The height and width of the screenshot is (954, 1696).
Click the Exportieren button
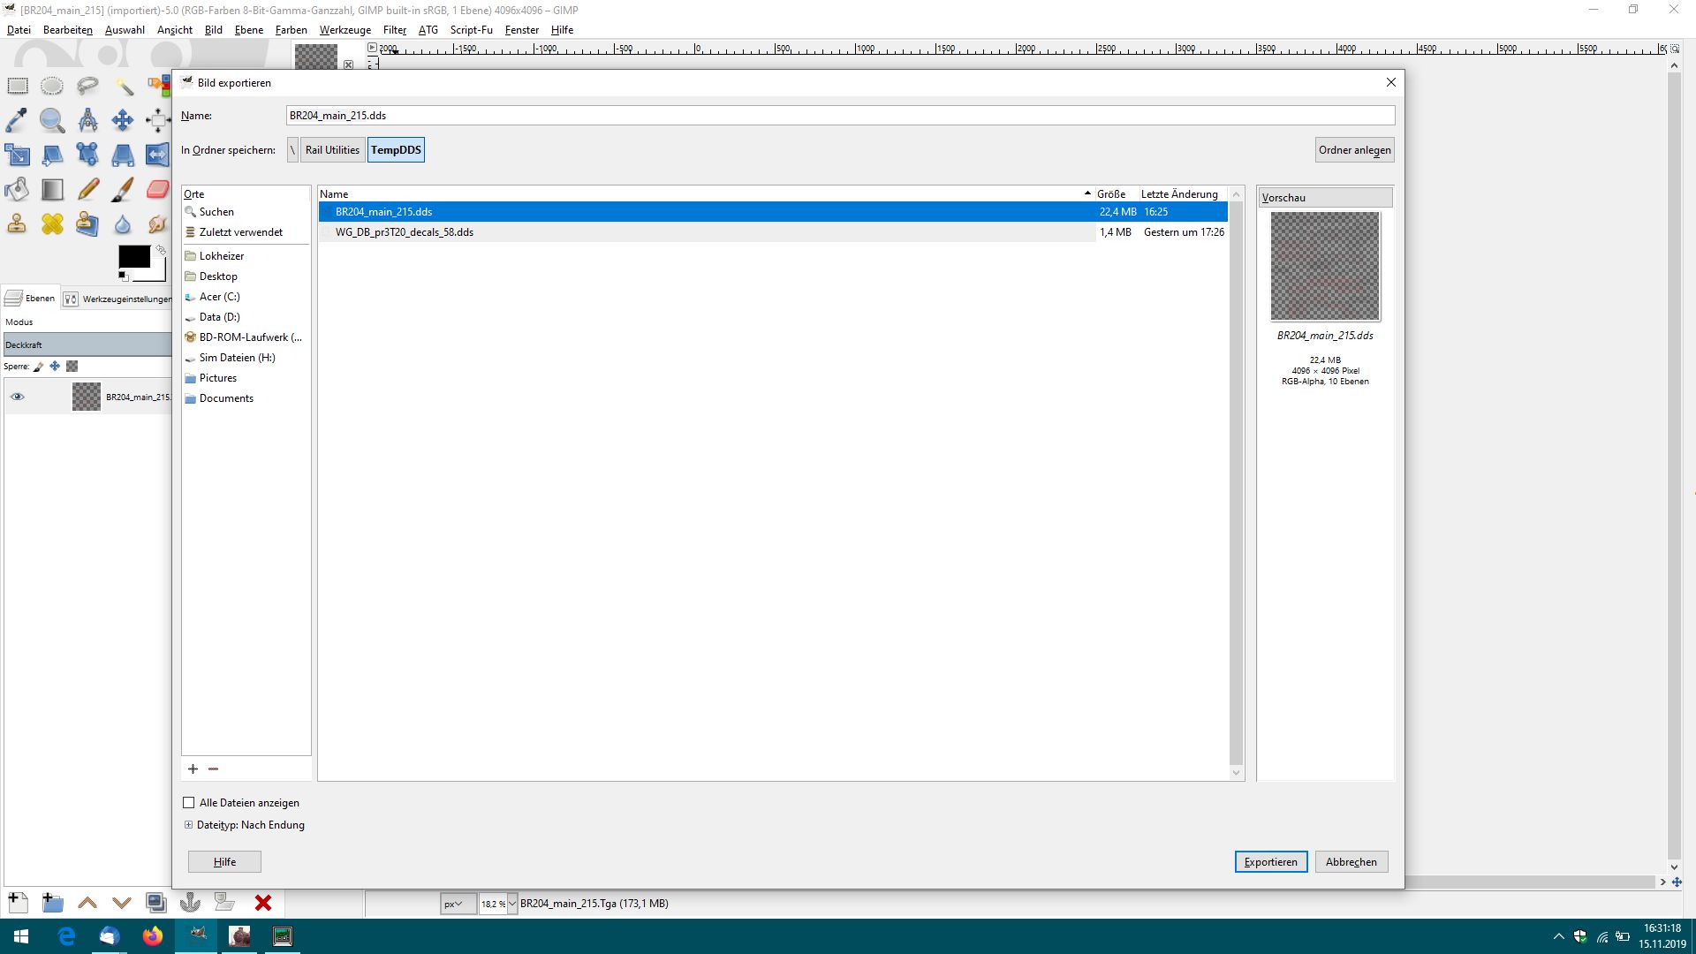pyautogui.click(x=1270, y=862)
